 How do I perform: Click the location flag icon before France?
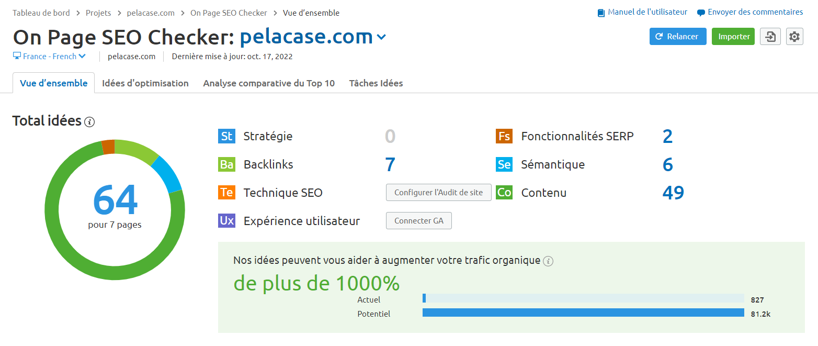point(16,56)
